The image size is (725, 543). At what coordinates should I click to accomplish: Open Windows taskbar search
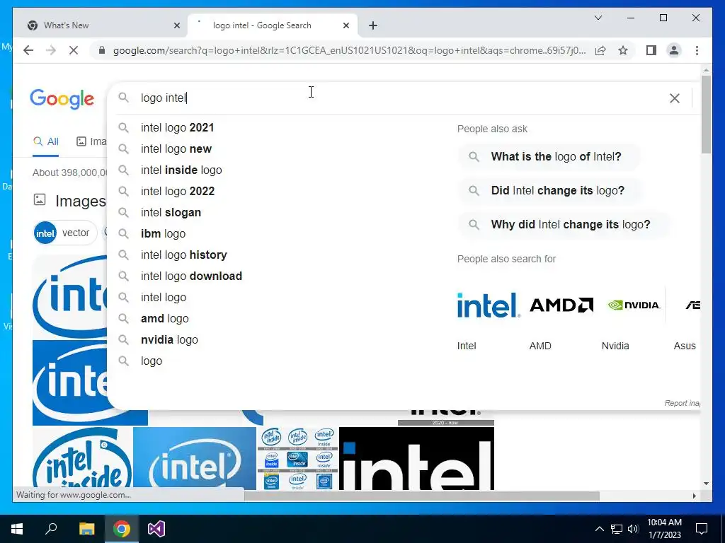tap(51, 529)
